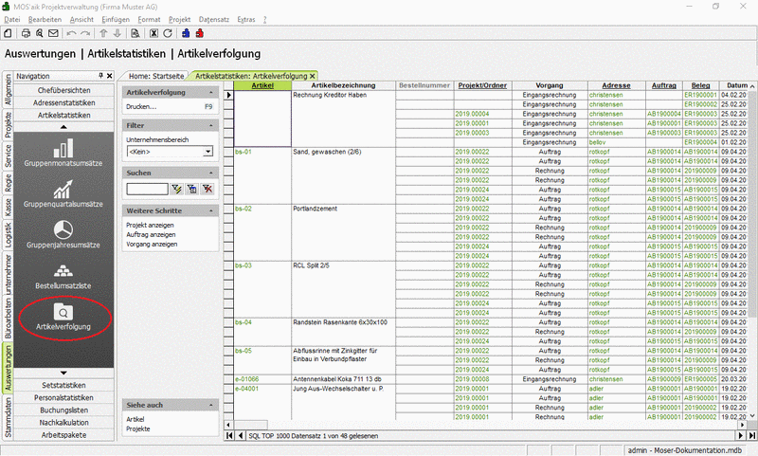This screenshot has width=758, height=456.
Task: Switch to Home: Startseite tab
Action: [156, 76]
